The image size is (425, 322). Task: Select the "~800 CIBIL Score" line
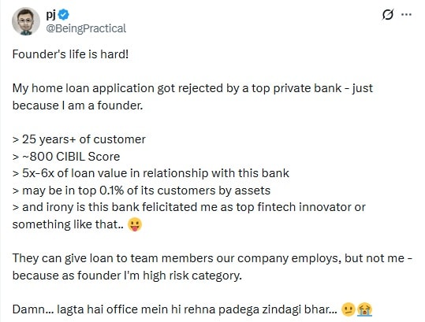click(66, 157)
